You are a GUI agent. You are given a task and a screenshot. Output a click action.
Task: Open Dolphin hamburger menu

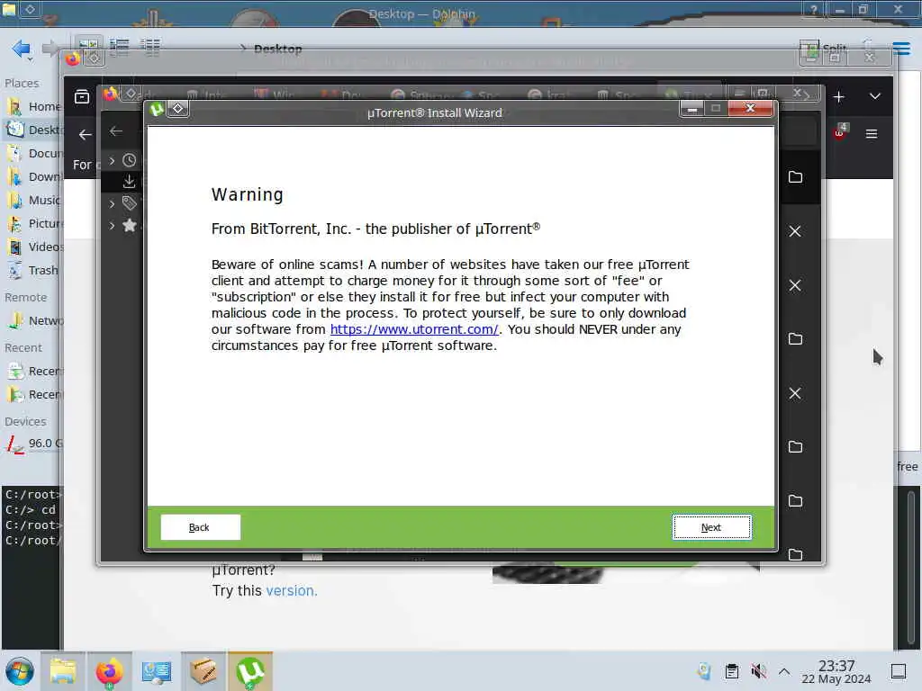pyautogui.click(x=901, y=49)
